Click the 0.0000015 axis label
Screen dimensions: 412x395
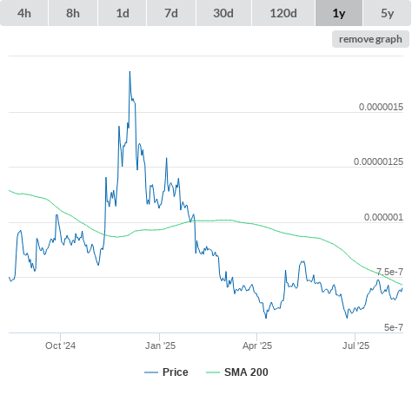381,107
